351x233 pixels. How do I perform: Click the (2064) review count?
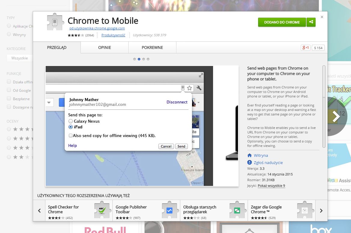pos(90,35)
